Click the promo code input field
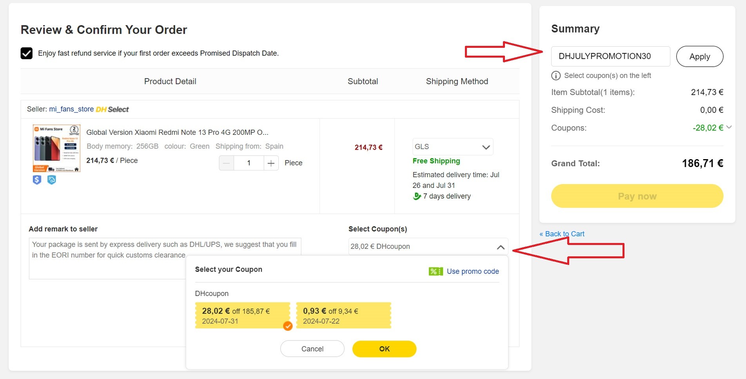 coord(610,56)
